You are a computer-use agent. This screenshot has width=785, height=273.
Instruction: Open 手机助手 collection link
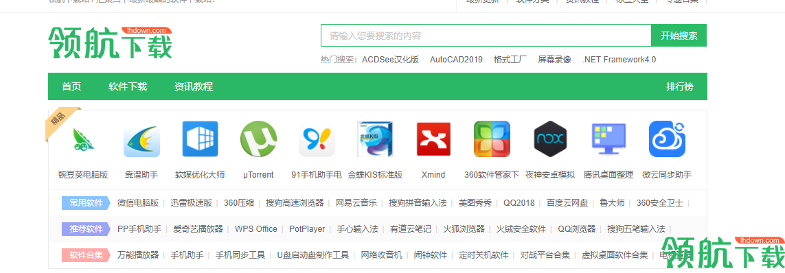coord(187,255)
